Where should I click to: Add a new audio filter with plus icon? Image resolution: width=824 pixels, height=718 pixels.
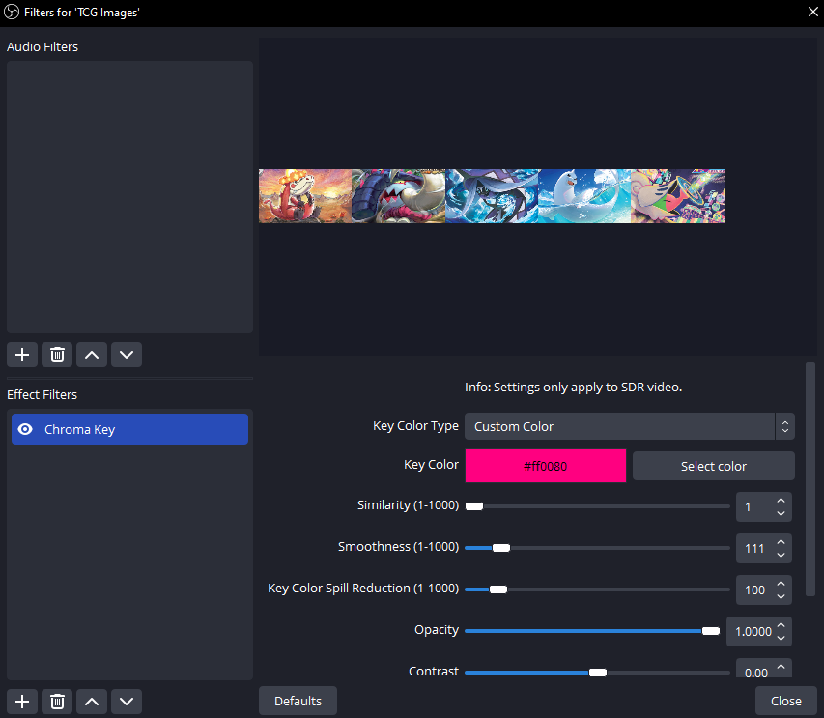pyautogui.click(x=22, y=355)
